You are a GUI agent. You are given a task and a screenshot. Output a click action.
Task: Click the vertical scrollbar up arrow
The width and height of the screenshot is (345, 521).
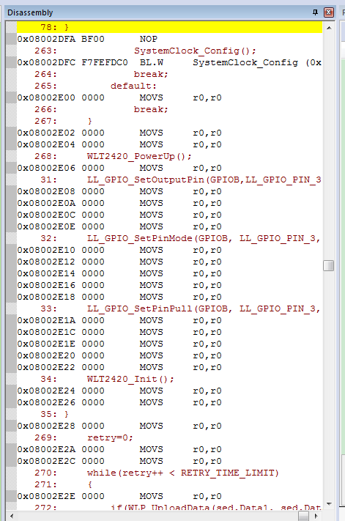pyautogui.click(x=329, y=28)
